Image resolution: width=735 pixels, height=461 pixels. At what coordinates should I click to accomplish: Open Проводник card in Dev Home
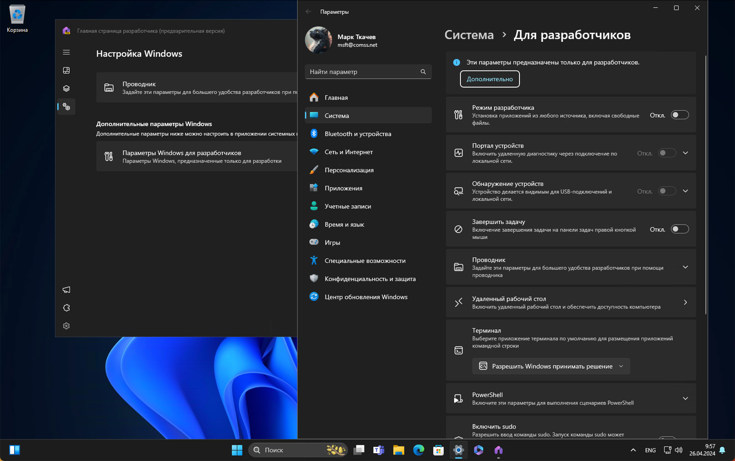point(196,88)
